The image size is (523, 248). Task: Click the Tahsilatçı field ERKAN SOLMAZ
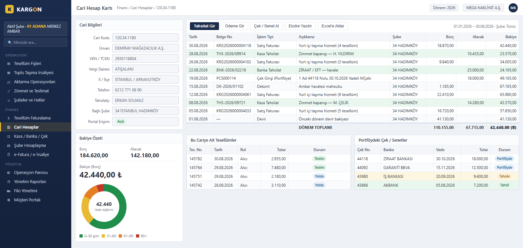(x=145, y=100)
